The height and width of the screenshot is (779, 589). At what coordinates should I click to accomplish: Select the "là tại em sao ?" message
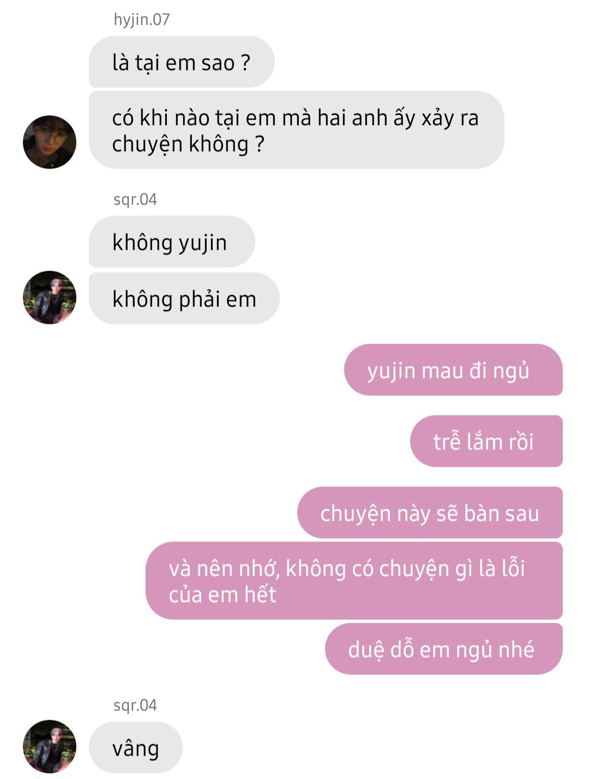[x=182, y=62]
